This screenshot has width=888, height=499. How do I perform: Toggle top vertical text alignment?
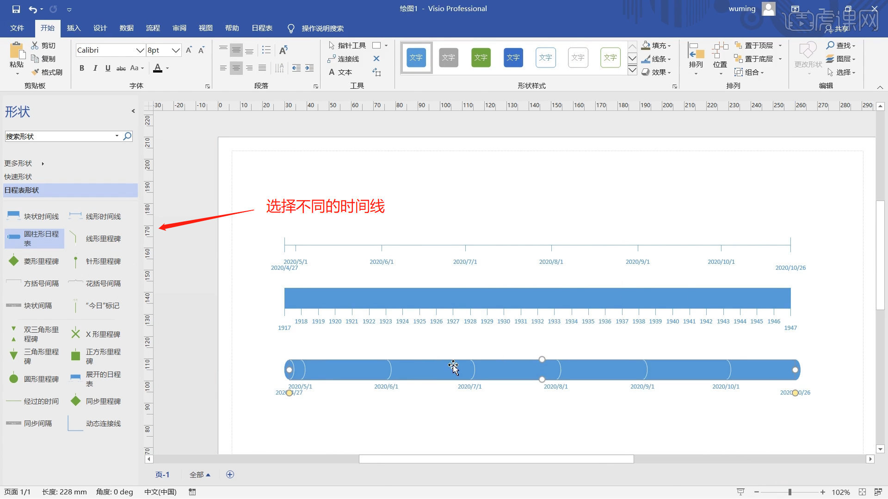pyautogui.click(x=223, y=50)
